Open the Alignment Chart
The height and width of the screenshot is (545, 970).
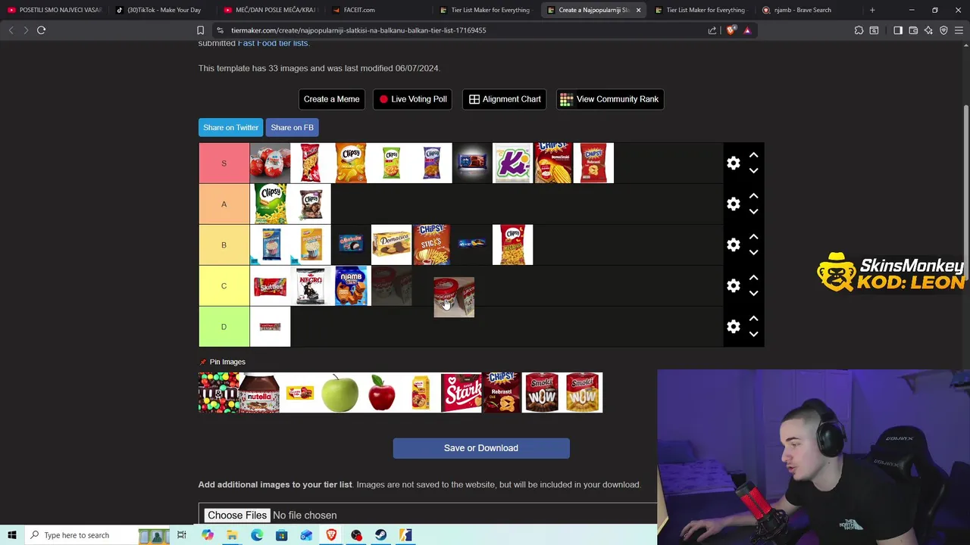(505, 99)
